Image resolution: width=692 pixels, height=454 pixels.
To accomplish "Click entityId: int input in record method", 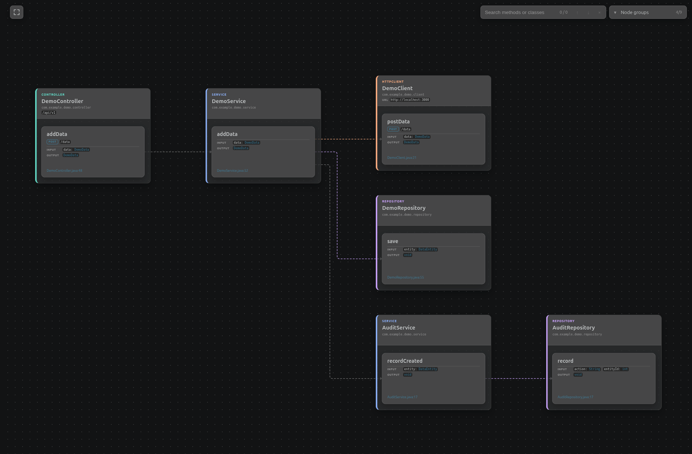I will coord(615,369).
